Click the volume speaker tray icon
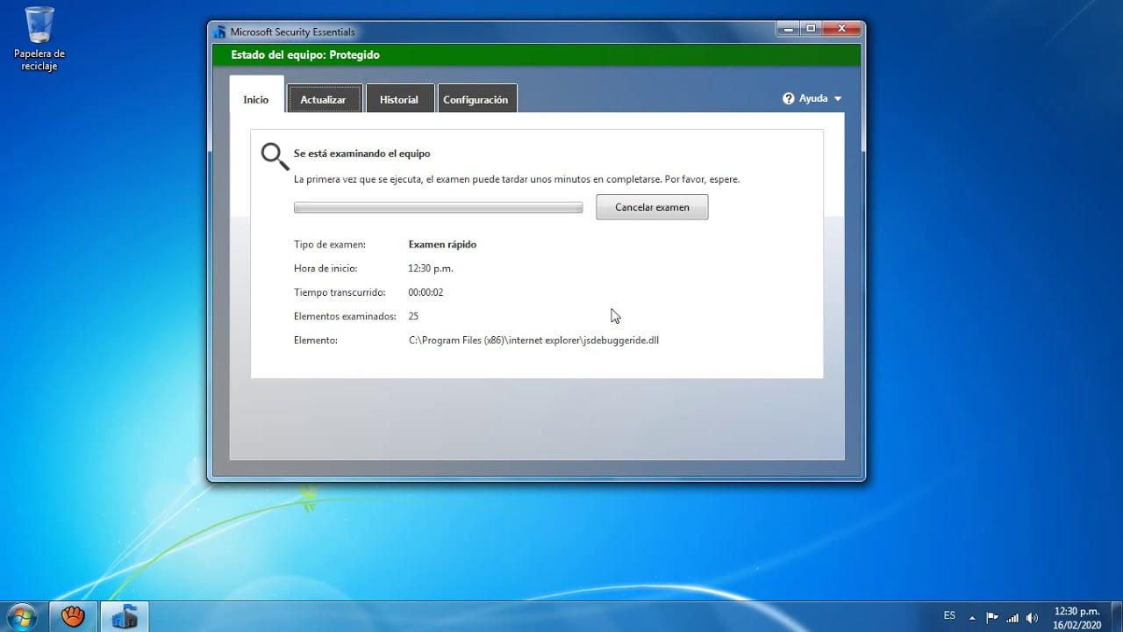The image size is (1123, 632). click(x=1032, y=617)
